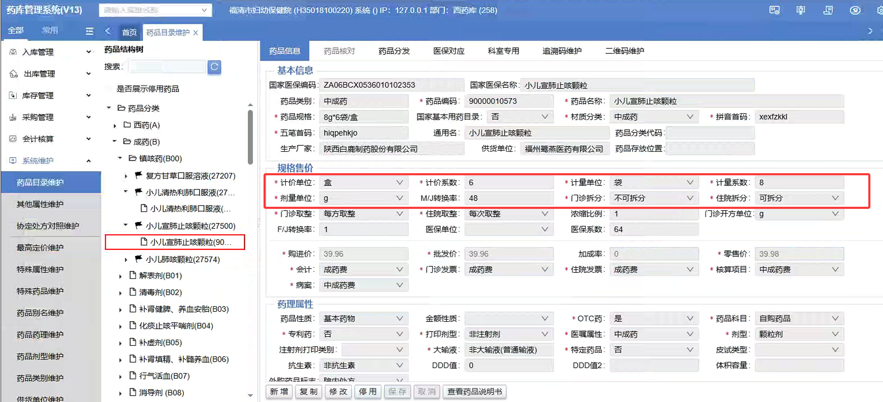Click the circular SI icon in the header
Screen dimensions: 883x402
855,10
